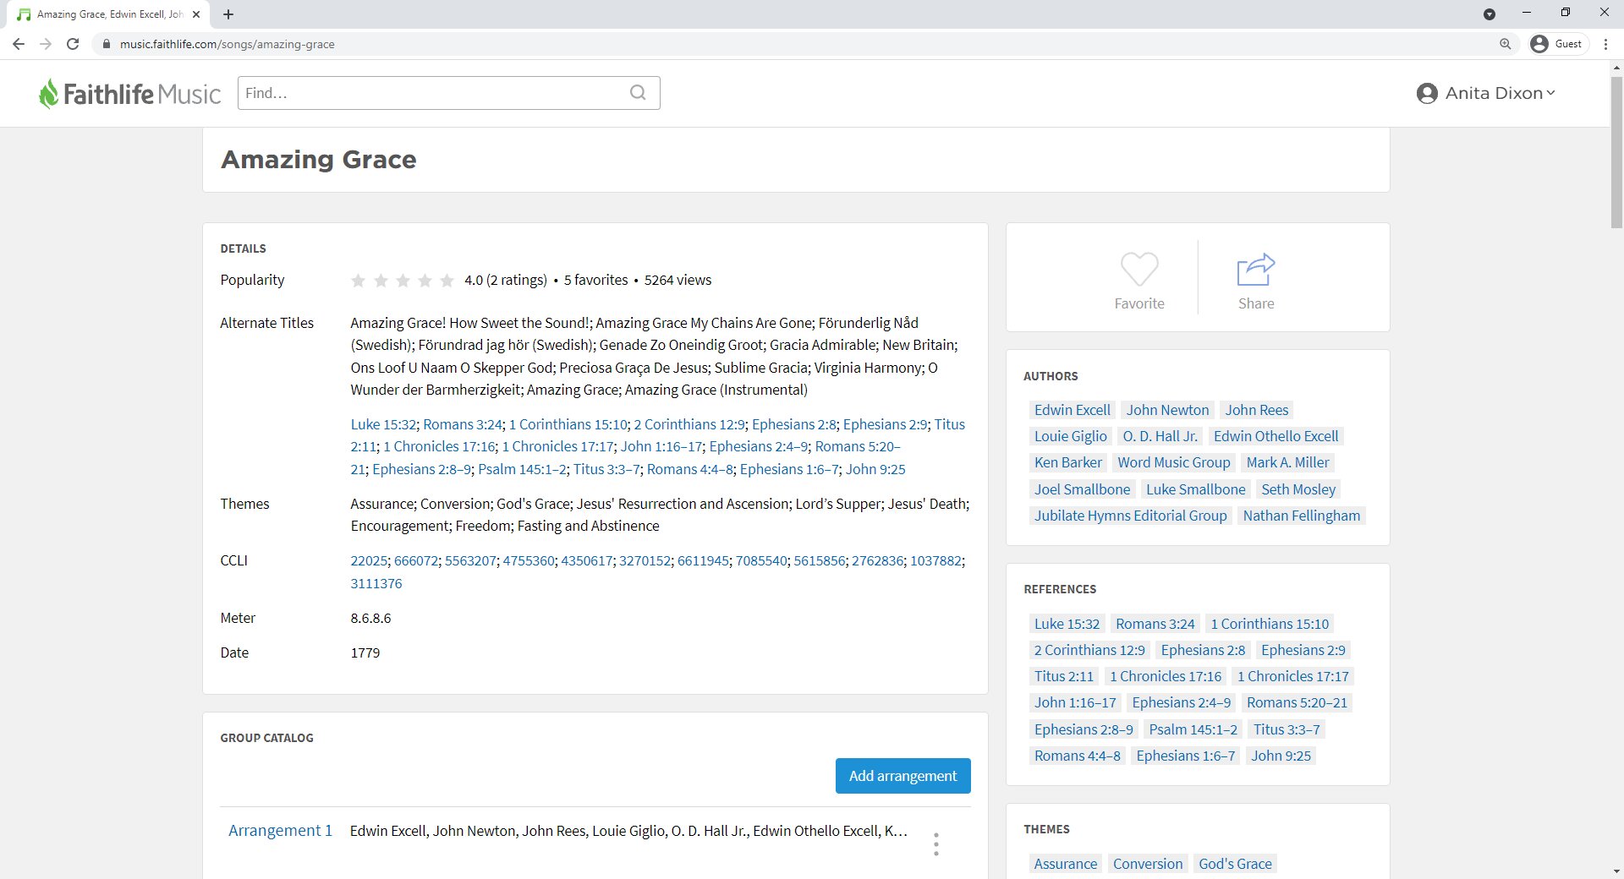
Task: Open the Mark A. Miller author tag
Action: tap(1287, 462)
